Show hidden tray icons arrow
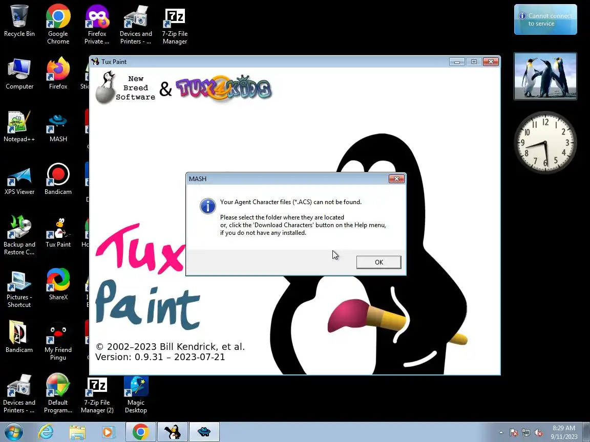The image size is (590, 442). point(501,432)
